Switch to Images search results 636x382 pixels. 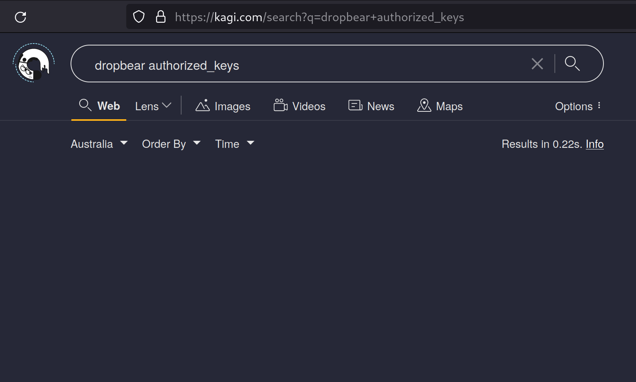pyautogui.click(x=223, y=106)
